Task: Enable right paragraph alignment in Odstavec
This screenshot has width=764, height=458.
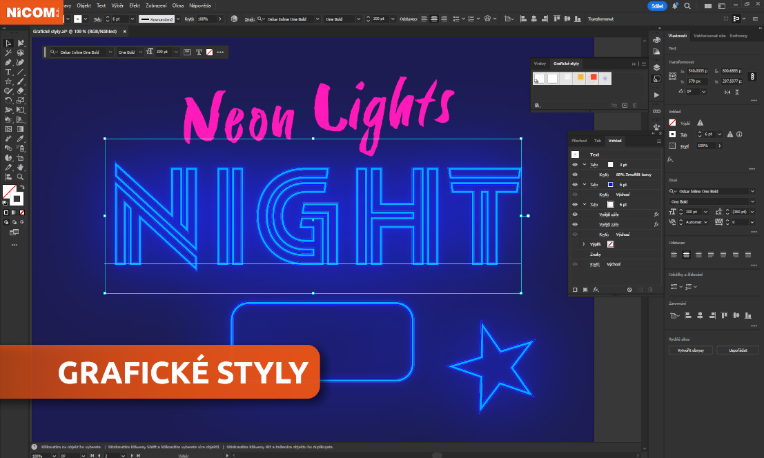Action: tap(698, 255)
